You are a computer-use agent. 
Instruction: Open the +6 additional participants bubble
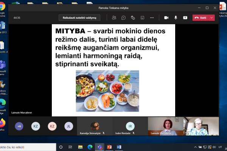(x=19, y=126)
